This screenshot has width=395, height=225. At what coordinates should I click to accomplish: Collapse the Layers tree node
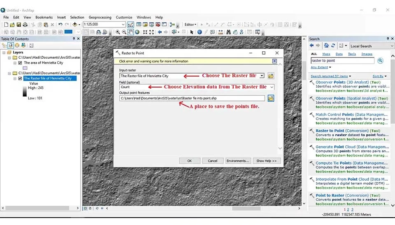(4, 53)
